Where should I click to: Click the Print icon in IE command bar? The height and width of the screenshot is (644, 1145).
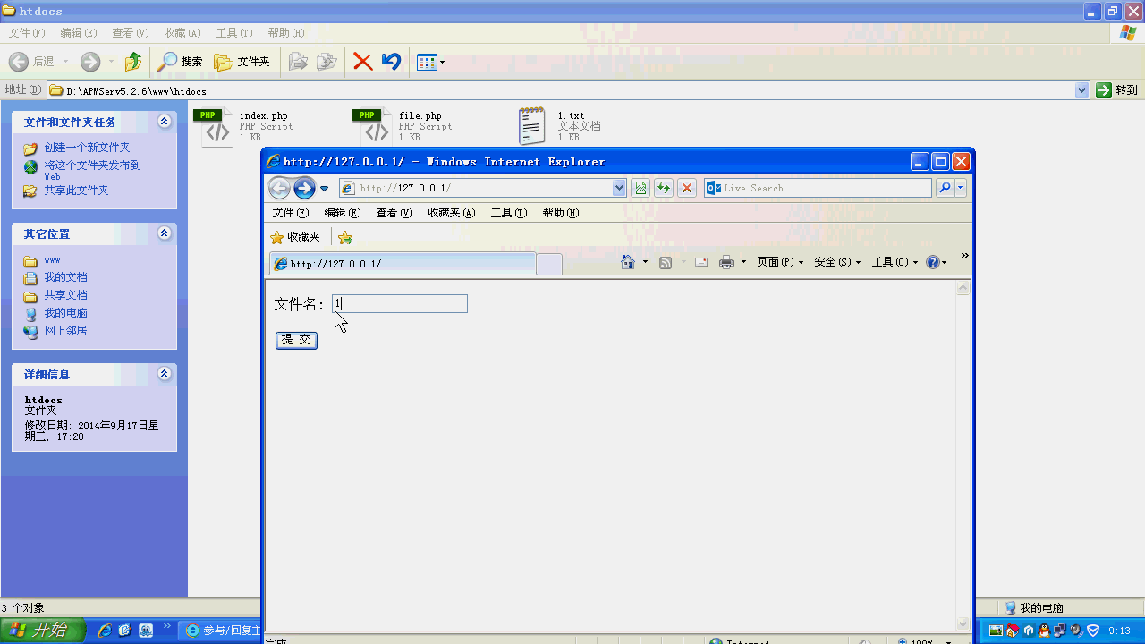[x=726, y=261]
